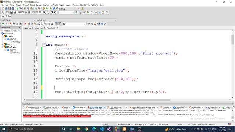Viewport: 235px width, 132px height.
Task: Select the Workspace tree root
Action: pyautogui.click(x=9, y=33)
